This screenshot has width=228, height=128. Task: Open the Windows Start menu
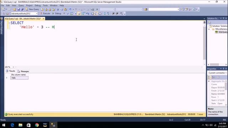[4, 125]
